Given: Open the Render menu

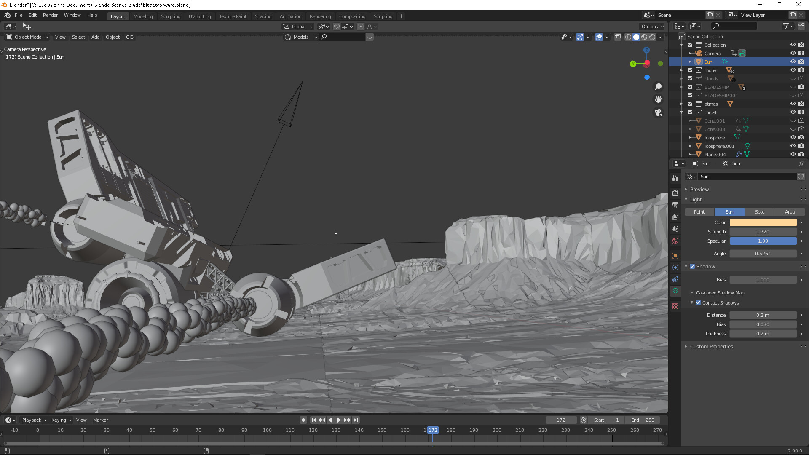Looking at the screenshot, I should 50,15.
